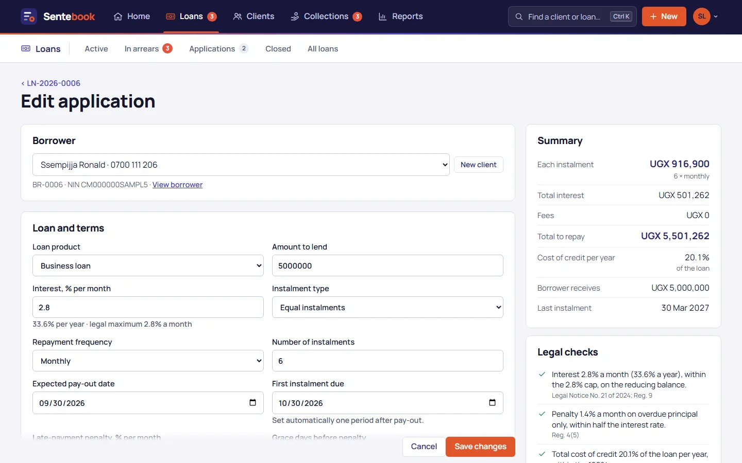Open calendar picker for Expected pay-out date
This screenshot has height=463, width=742.
coord(252,402)
